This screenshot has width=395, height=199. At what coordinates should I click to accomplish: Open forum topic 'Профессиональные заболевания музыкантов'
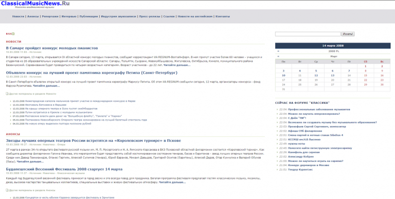[319, 110]
